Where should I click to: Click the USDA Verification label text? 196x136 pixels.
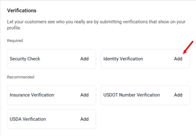[28, 119]
